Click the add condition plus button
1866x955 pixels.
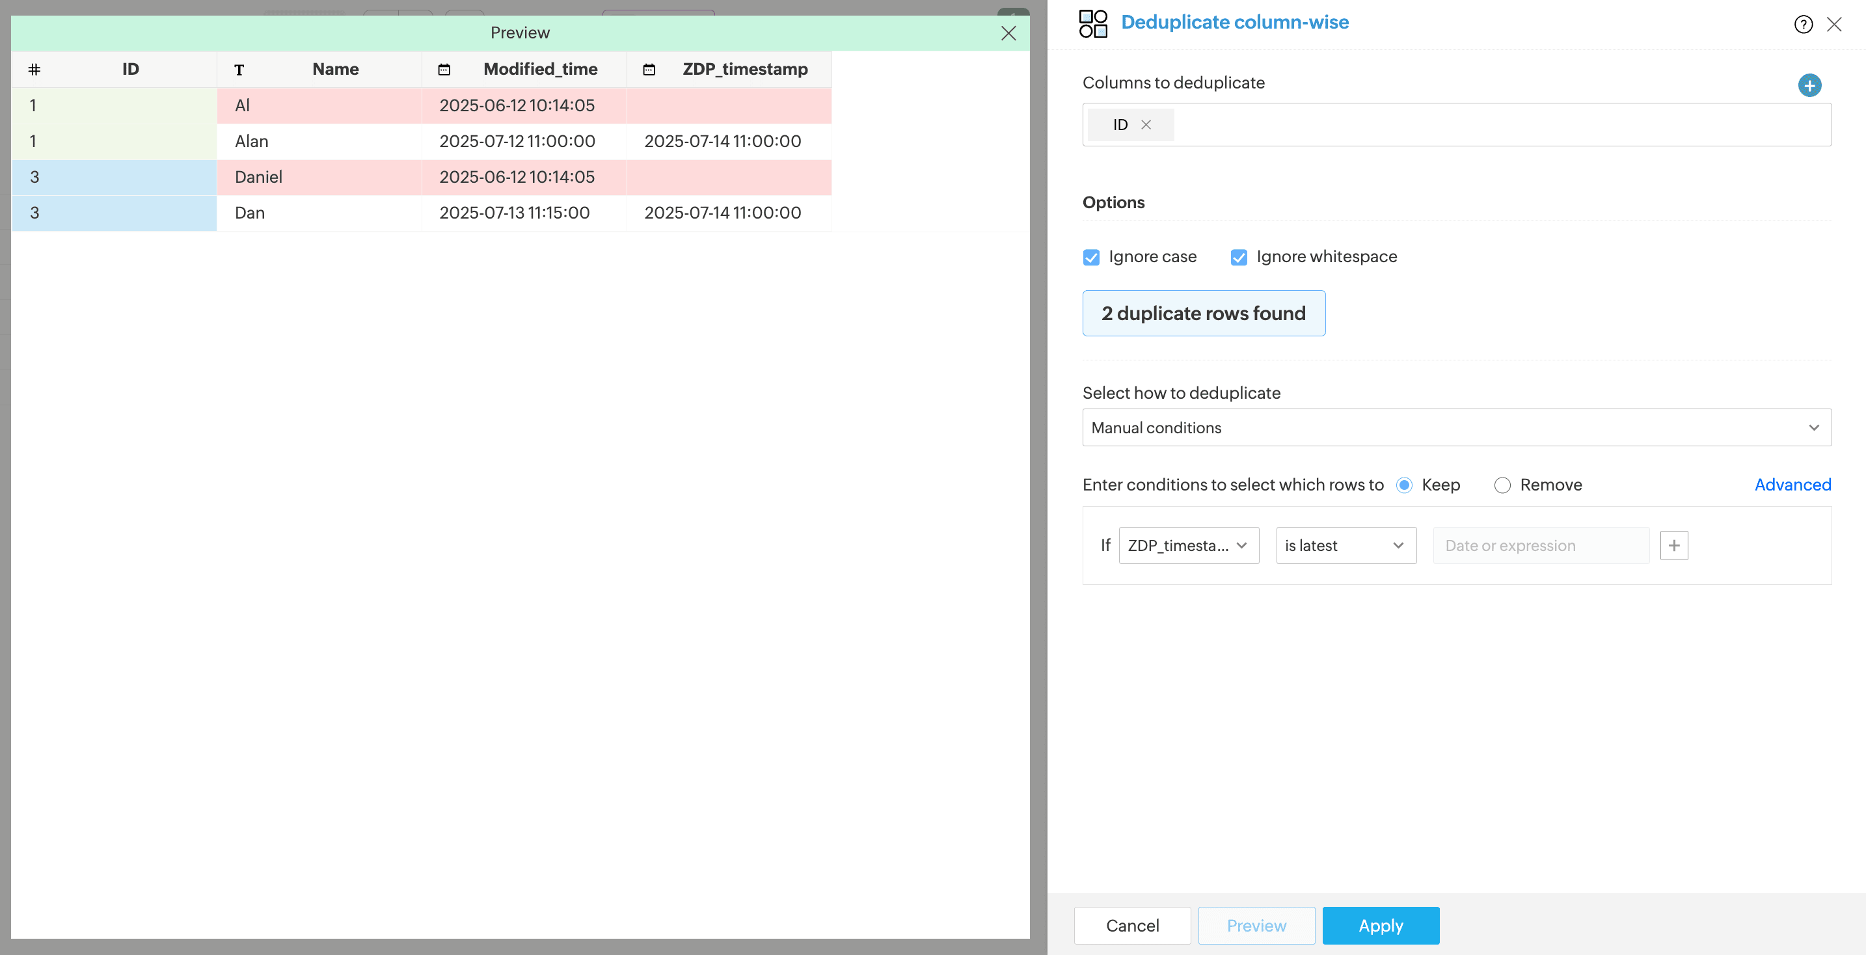[1673, 545]
